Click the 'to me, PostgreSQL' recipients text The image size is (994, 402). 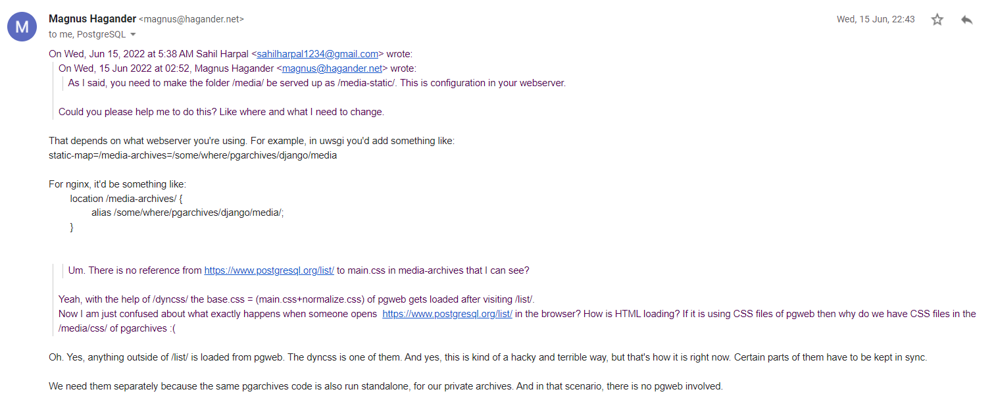[87, 34]
